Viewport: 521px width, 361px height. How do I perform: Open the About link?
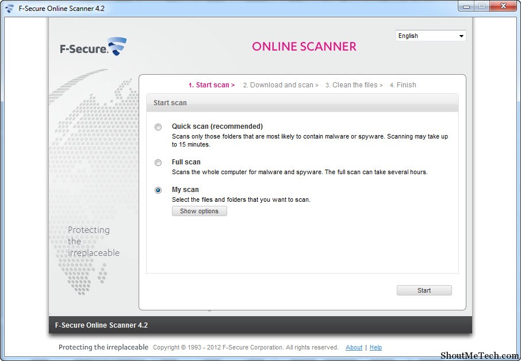pos(354,347)
